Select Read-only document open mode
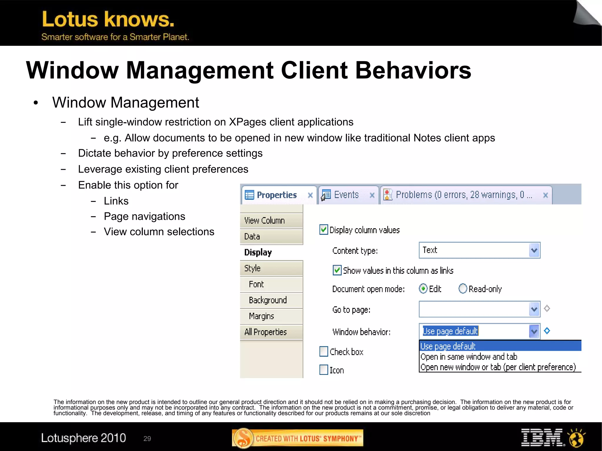The width and height of the screenshot is (602, 451). (x=463, y=289)
